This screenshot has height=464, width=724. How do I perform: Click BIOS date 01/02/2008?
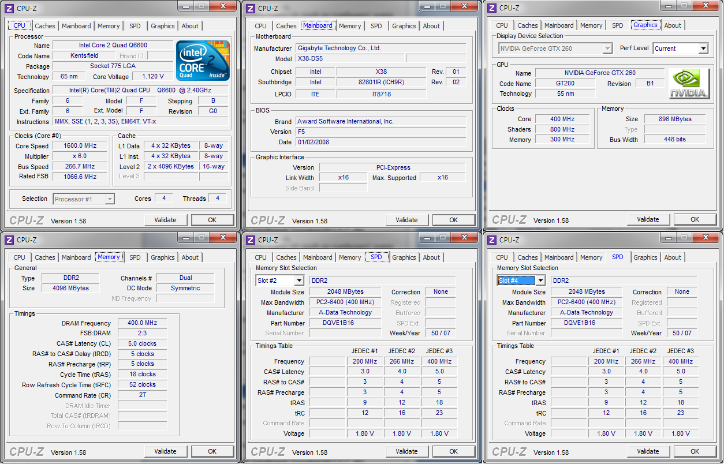380,143
